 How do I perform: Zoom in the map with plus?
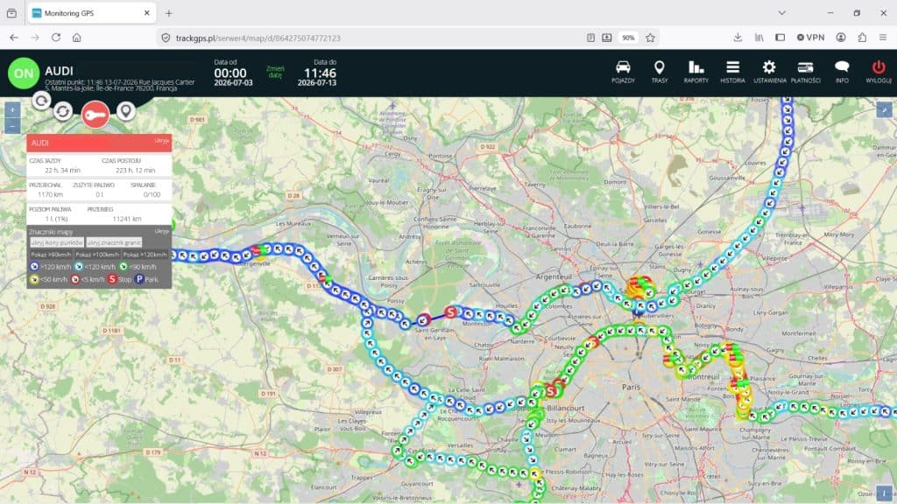click(12, 109)
